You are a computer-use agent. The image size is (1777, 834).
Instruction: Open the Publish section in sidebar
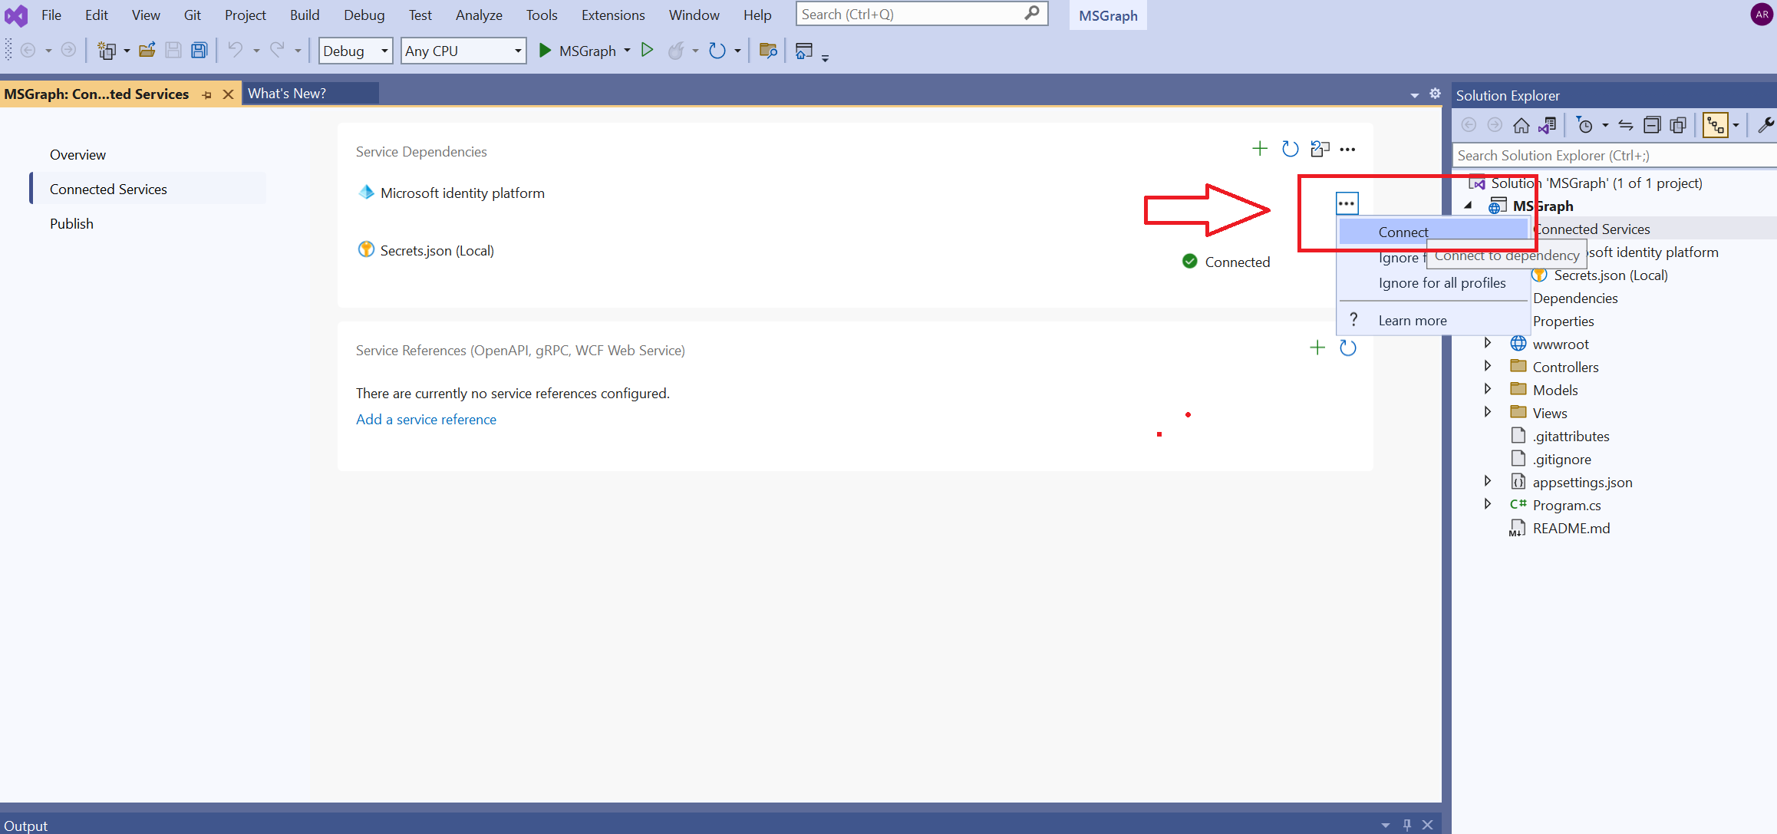pos(71,223)
